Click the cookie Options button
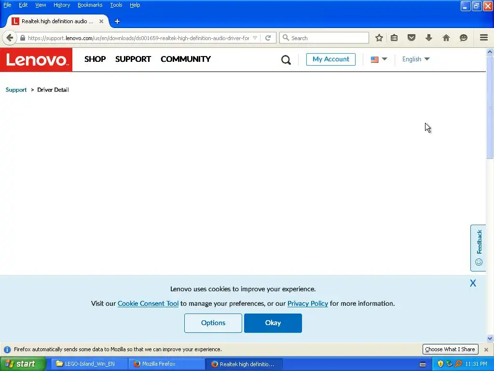The height and width of the screenshot is (371, 494). 213,323
